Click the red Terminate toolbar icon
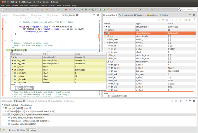This screenshot has height=133, width=198. pos(66,10)
